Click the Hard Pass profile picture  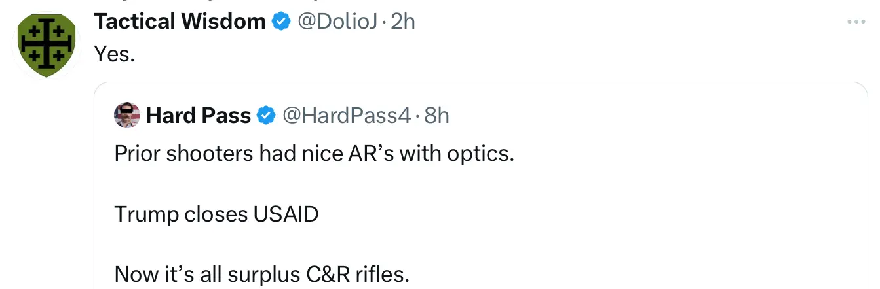[x=127, y=116]
